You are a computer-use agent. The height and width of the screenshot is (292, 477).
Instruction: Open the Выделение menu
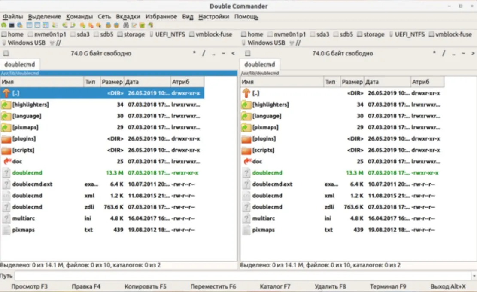pos(44,16)
